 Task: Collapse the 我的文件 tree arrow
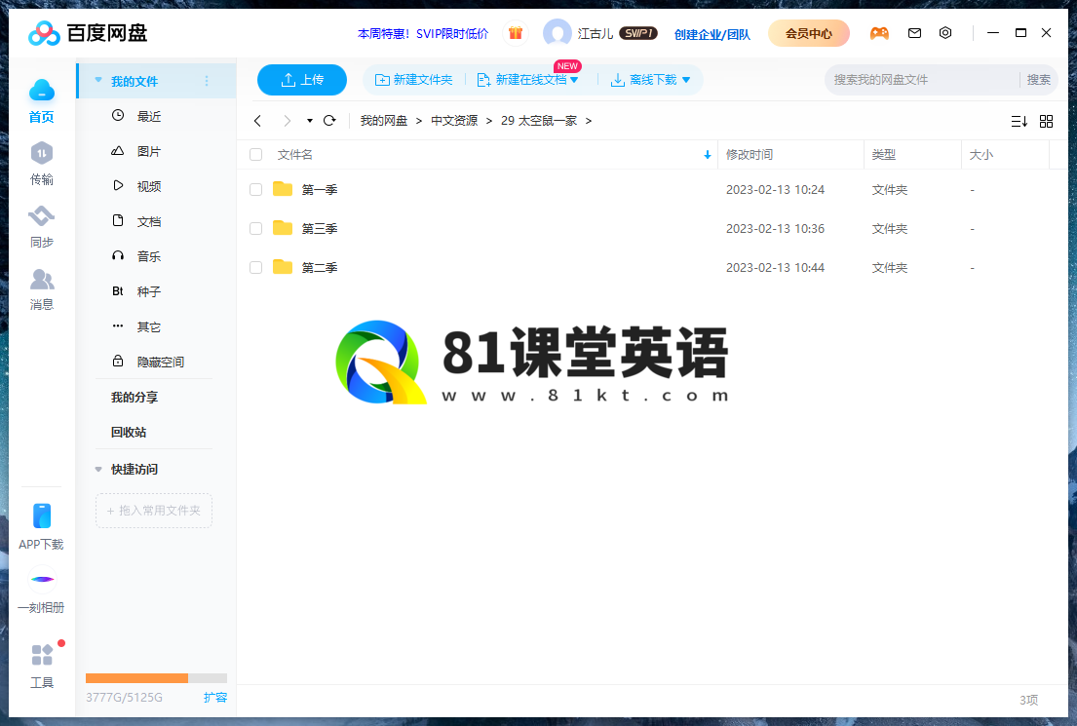click(x=98, y=80)
